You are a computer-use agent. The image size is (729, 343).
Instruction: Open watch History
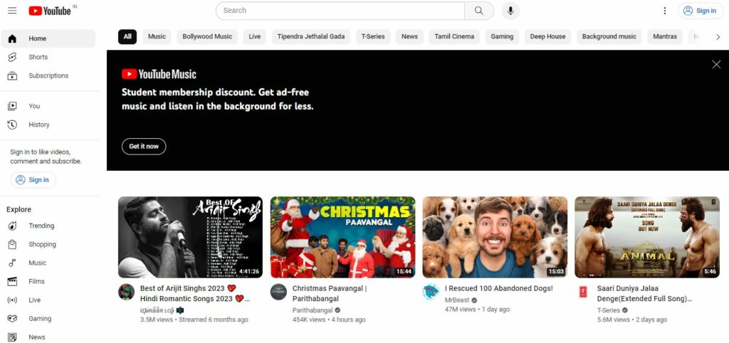tap(48, 125)
